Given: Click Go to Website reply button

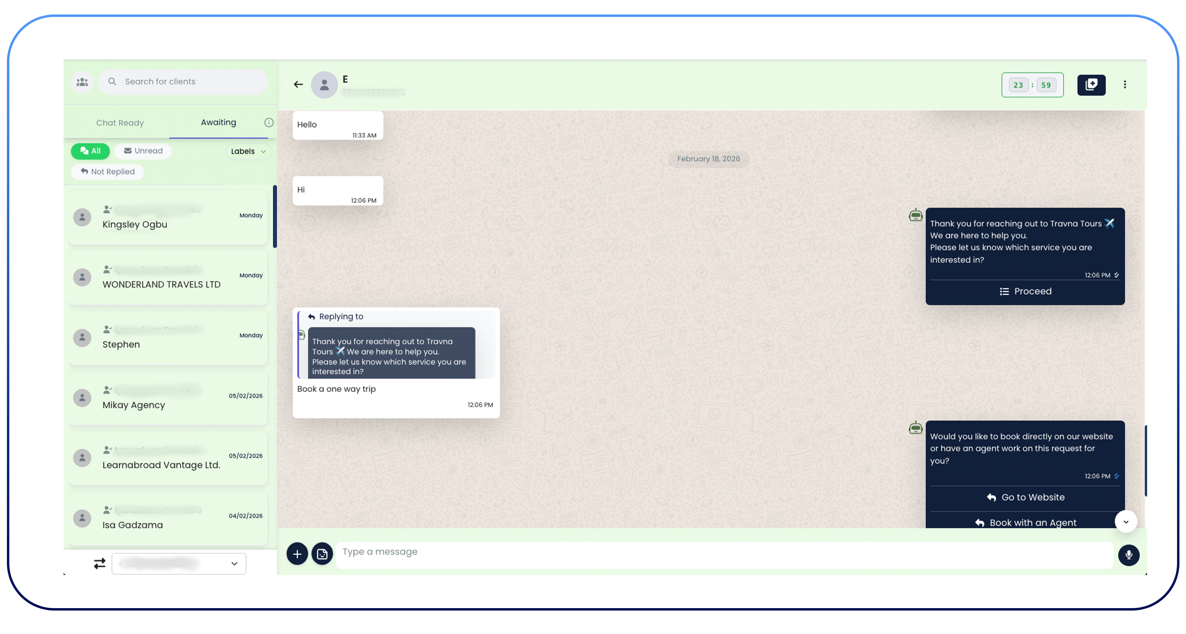Looking at the screenshot, I should tap(1025, 497).
